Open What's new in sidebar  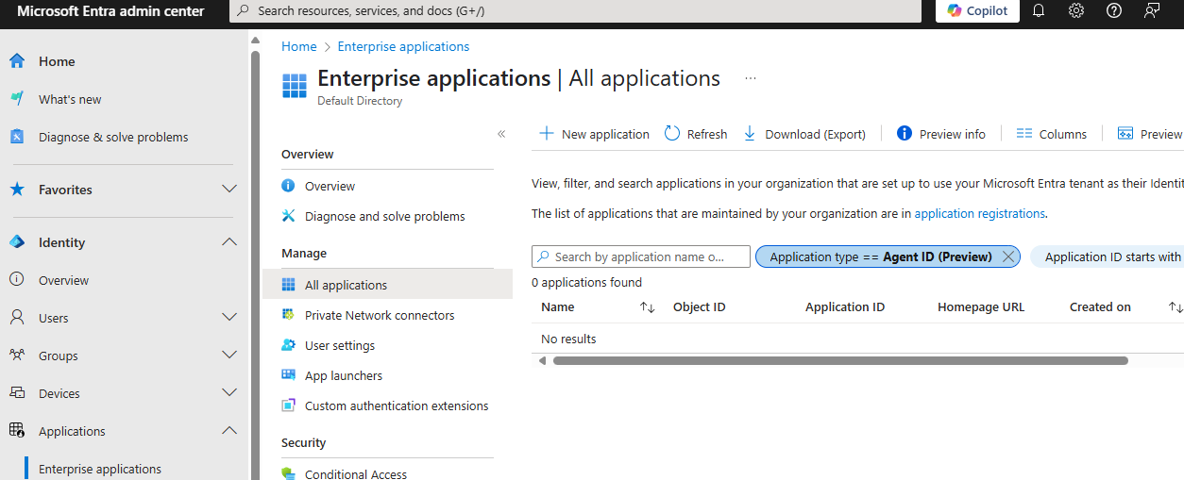(70, 99)
